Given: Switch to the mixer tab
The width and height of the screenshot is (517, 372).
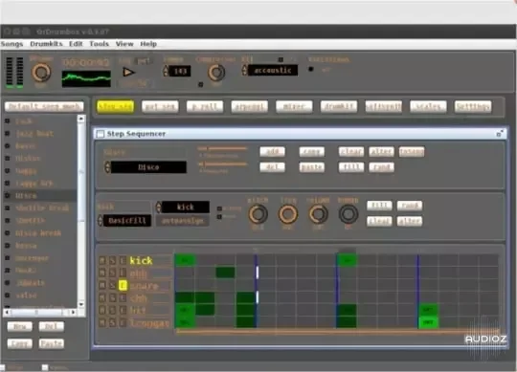Looking at the screenshot, I should pos(294,107).
